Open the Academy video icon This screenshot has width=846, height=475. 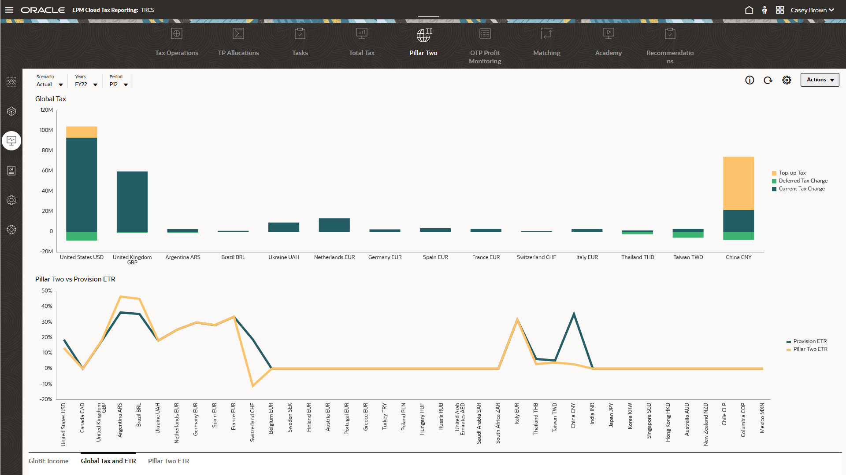608,34
